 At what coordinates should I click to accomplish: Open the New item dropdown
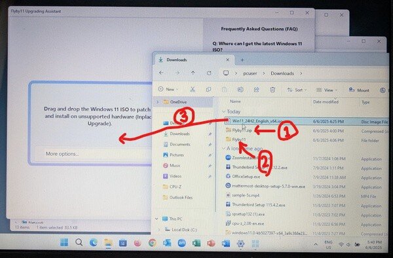[x=168, y=89]
